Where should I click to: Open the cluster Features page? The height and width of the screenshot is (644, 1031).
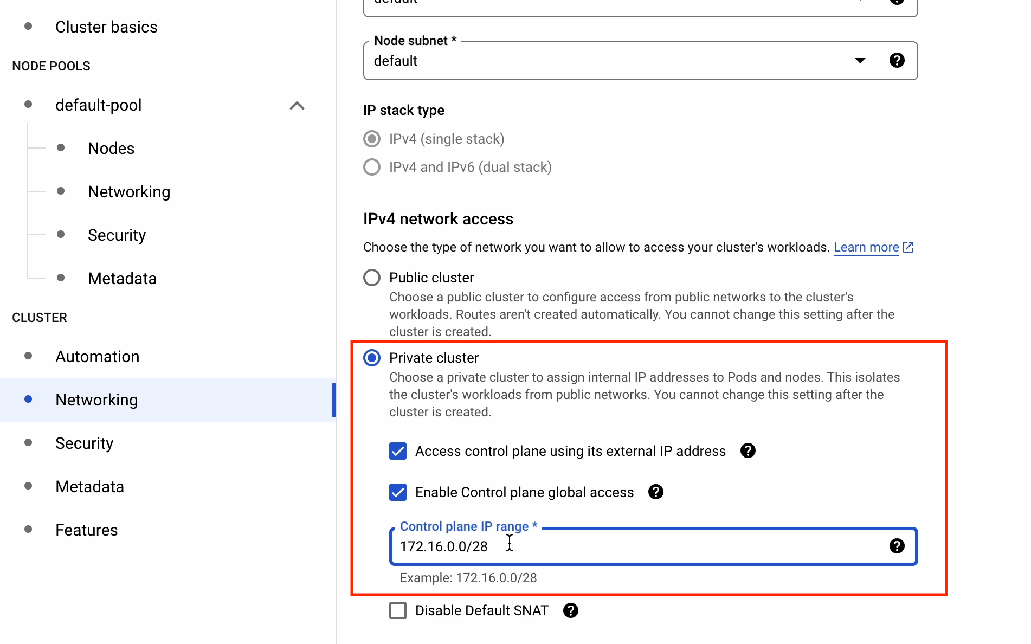point(87,530)
